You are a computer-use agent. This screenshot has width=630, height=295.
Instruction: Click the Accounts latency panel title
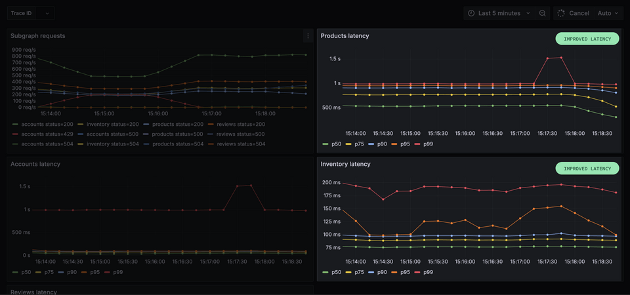pos(35,164)
